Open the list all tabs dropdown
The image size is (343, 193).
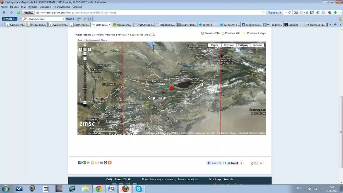point(335,25)
